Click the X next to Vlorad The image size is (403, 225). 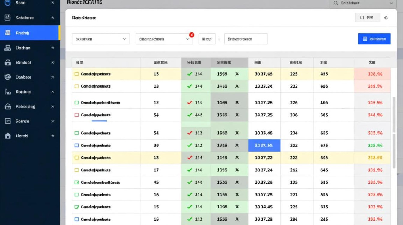[53, 136]
